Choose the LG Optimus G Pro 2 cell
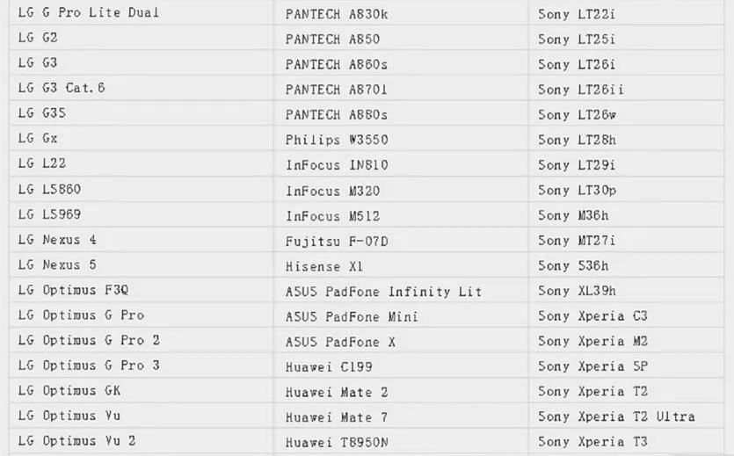This screenshot has height=456, width=734. coord(141,340)
